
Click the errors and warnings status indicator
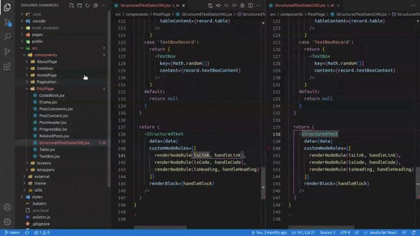(42, 232)
